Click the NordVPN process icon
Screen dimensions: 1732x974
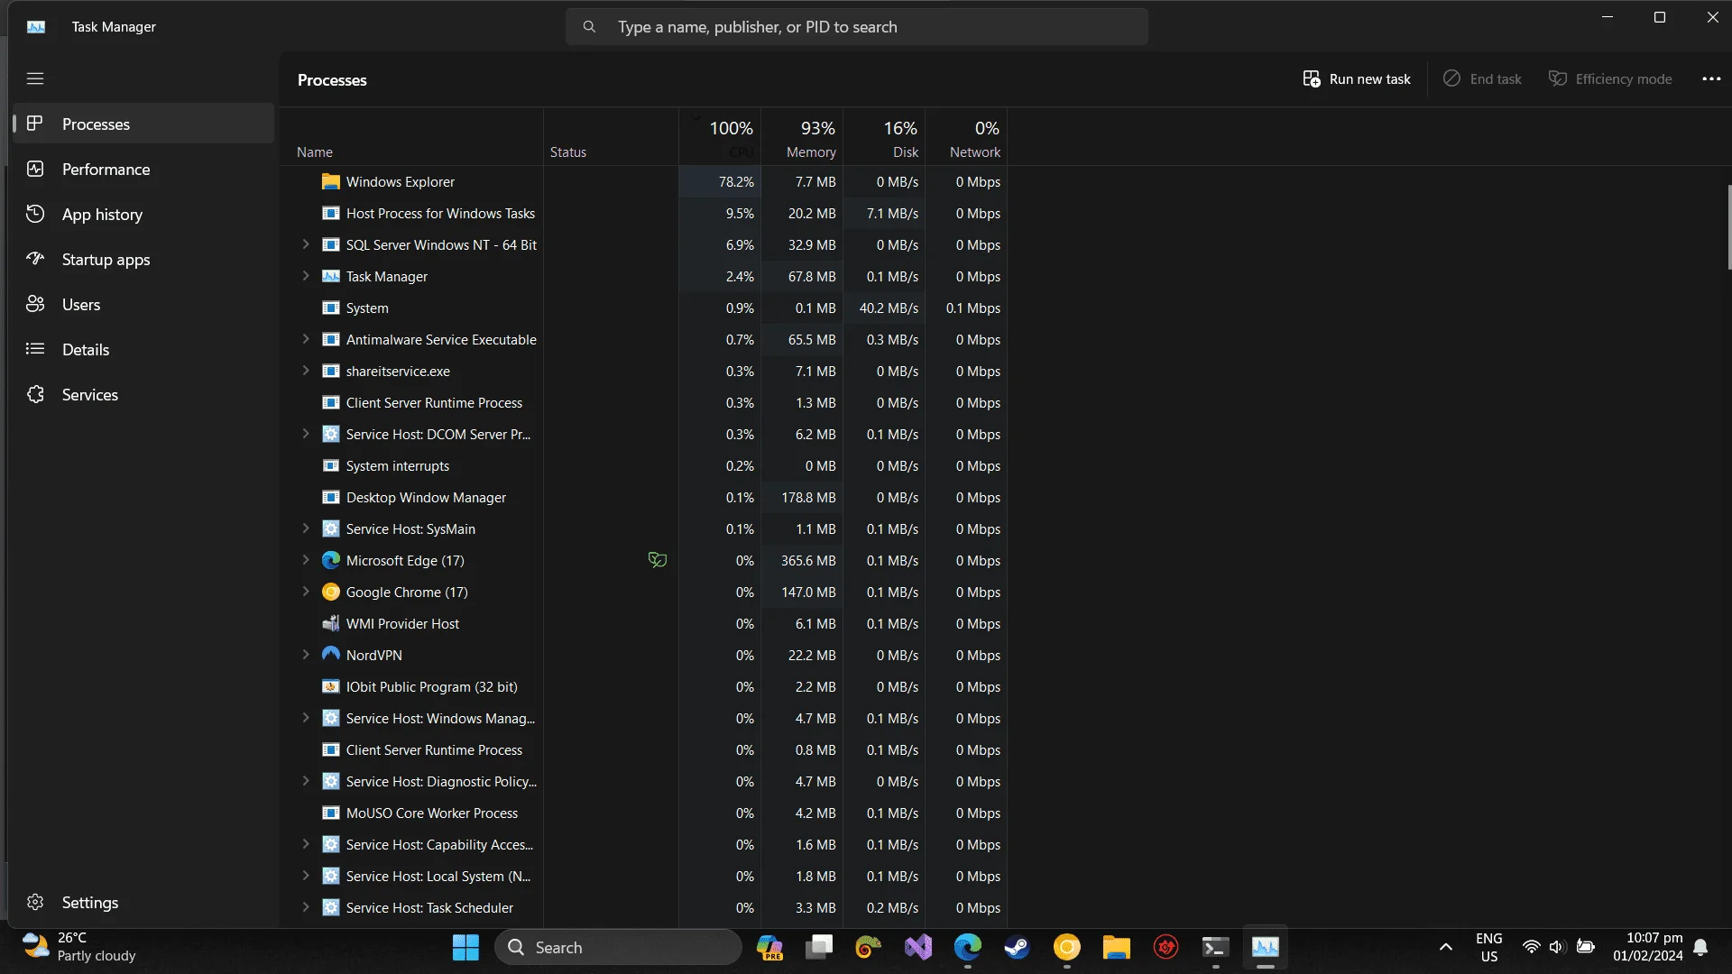pos(331,656)
